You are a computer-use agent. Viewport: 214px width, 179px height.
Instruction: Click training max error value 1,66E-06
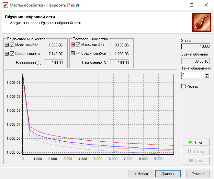click(54, 45)
